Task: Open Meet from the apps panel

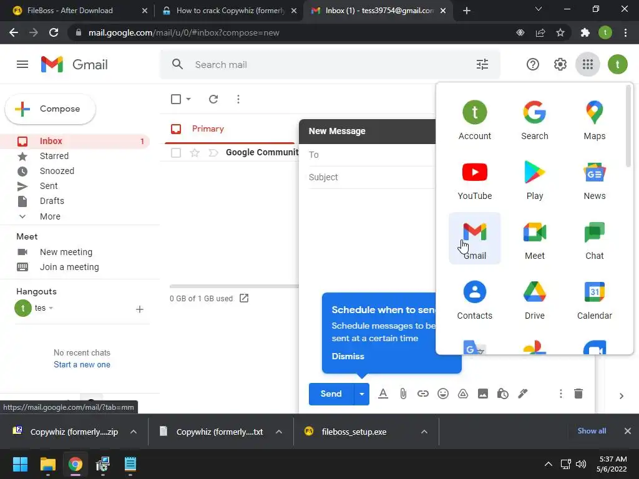Action: (x=535, y=239)
